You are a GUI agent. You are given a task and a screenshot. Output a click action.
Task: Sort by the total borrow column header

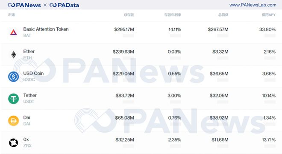223,15
